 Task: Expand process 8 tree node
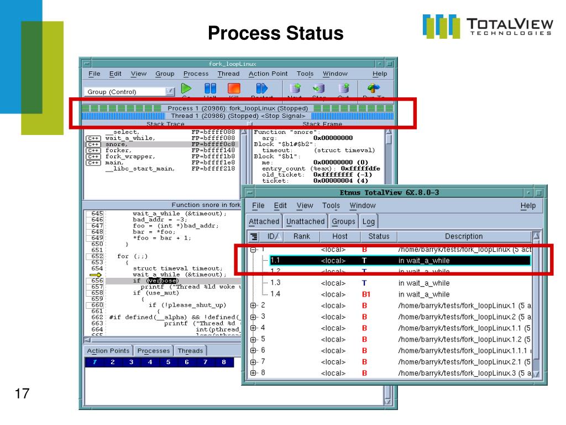[253, 373]
